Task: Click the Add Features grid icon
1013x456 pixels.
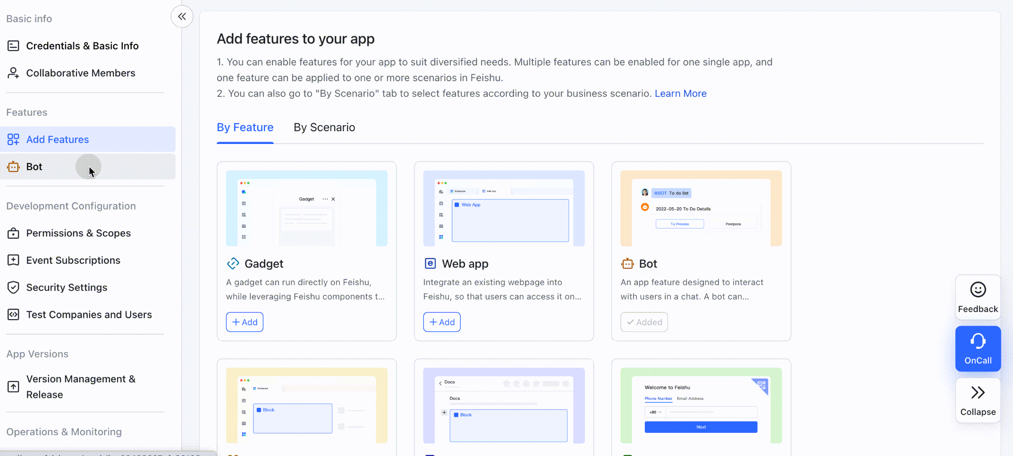Action: point(13,139)
